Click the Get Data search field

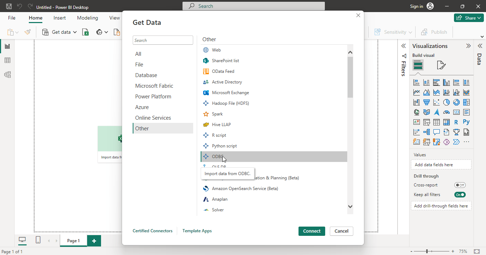163,40
